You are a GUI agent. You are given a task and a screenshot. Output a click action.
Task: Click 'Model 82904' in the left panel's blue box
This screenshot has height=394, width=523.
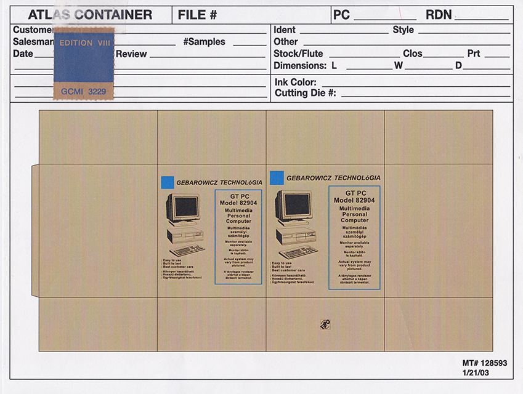pos(238,203)
